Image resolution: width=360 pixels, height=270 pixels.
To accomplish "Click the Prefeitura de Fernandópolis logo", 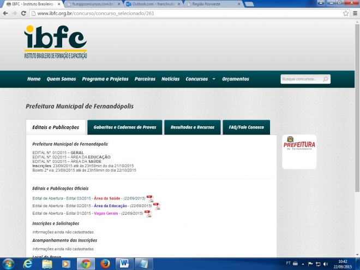I will point(299,151).
